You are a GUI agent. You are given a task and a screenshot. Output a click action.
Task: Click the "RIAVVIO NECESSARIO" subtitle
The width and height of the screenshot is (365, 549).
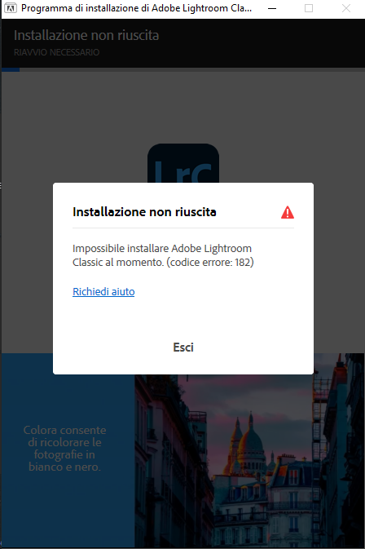point(57,52)
